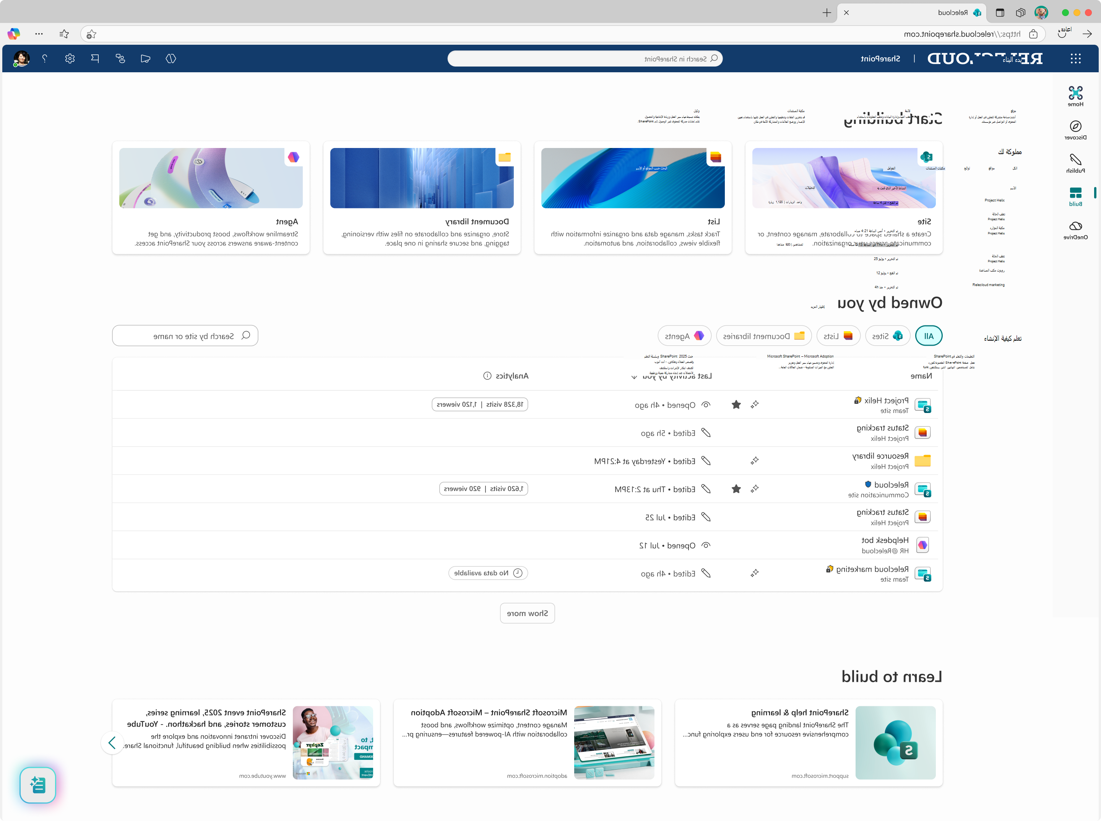Open the browser more options ellipsis
The image size is (1101, 821).
tap(39, 34)
